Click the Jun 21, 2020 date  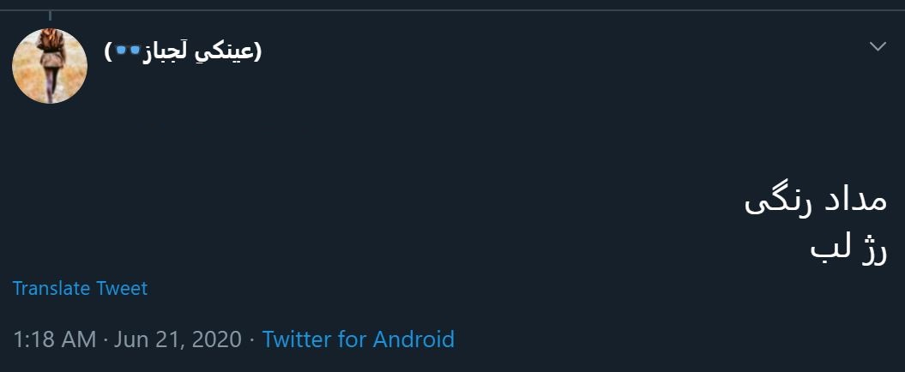178,339
